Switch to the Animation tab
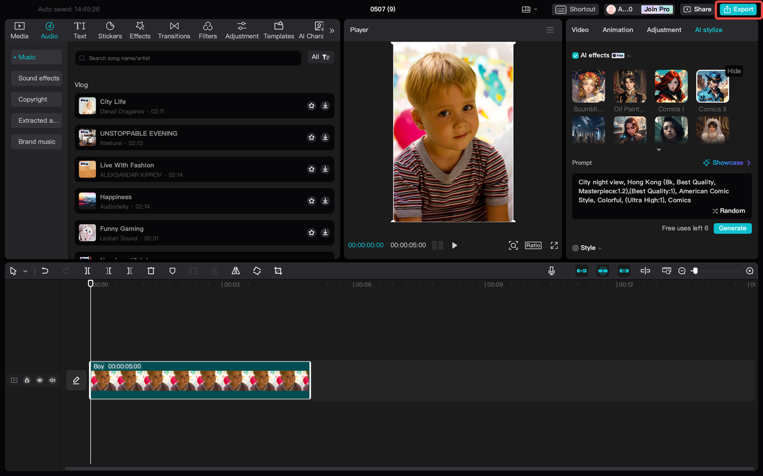Viewport: 763px width, 476px height. click(618, 30)
